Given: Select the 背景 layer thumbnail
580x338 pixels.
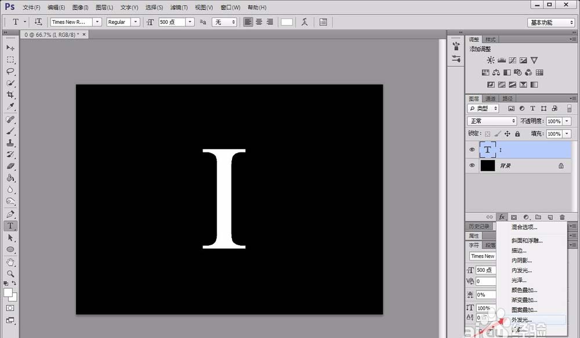Looking at the screenshot, I should 488,165.
